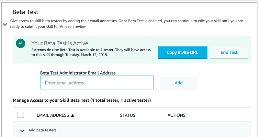
Task: Toggle the select-all testers checkbox
Action: 21,115
